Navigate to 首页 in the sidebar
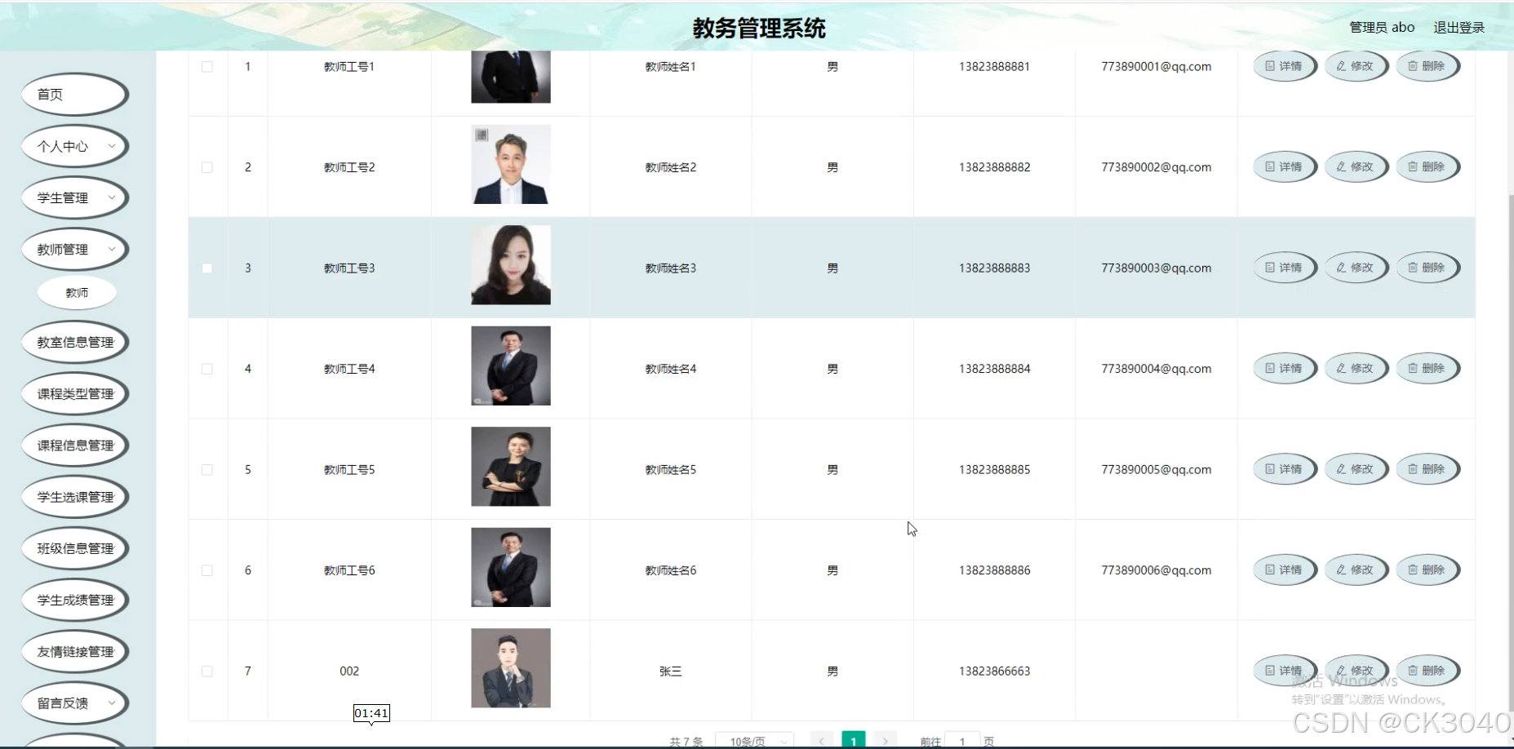Image resolution: width=1514 pixels, height=749 pixels. pyautogui.click(x=73, y=94)
